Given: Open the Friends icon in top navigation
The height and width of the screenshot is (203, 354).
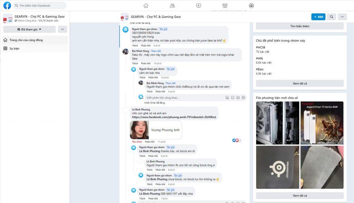Looking at the screenshot, I should point(172,6).
